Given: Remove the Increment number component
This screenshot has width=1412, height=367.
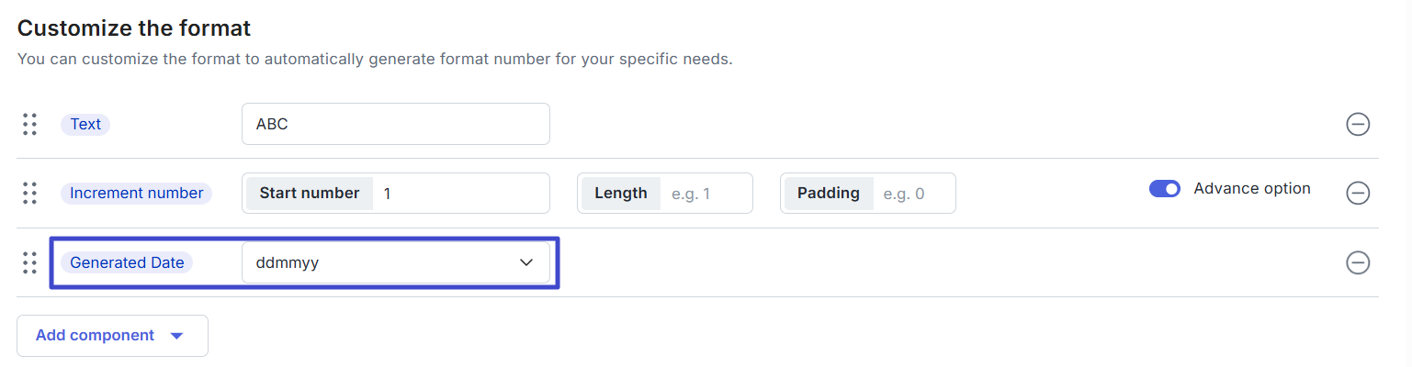Looking at the screenshot, I should [x=1358, y=193].
